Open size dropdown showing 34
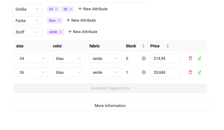The image size is (224, 130). click(32, 58)
